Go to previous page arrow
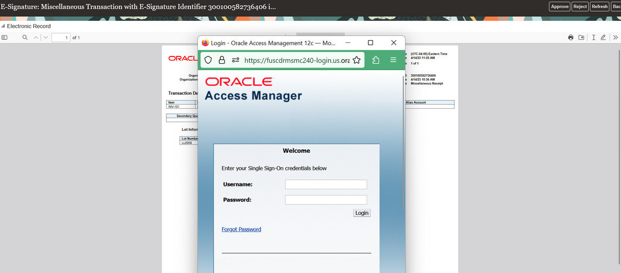Screen dimensions: 621x273 click(x=36, y=37)
